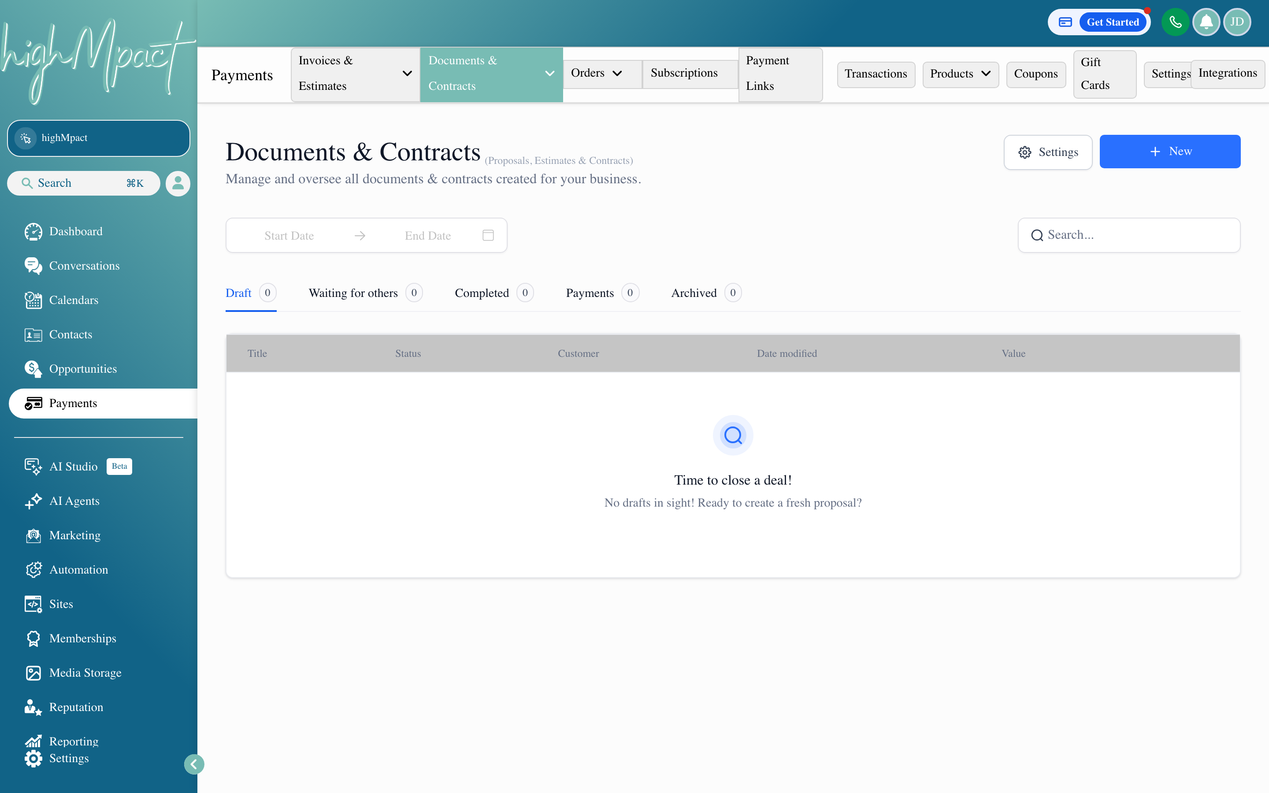This screenshot has width=1269, height=793.
Task: Open the AI Agents sparkle icon
Action: point(33,501)
